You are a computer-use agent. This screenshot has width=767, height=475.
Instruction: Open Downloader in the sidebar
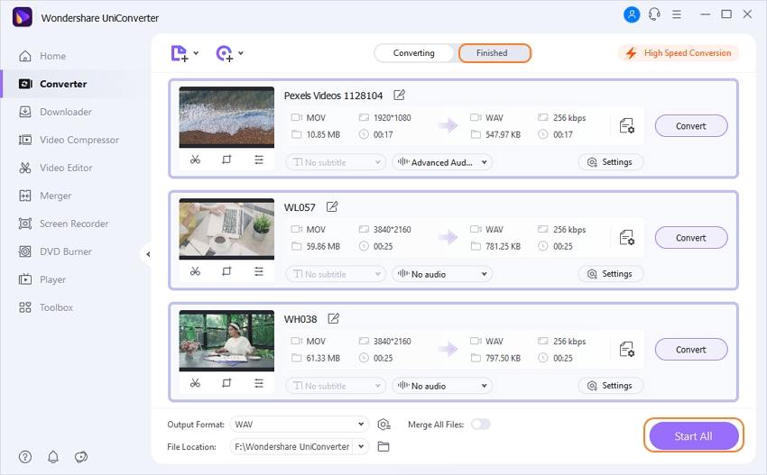pos(55,112)
